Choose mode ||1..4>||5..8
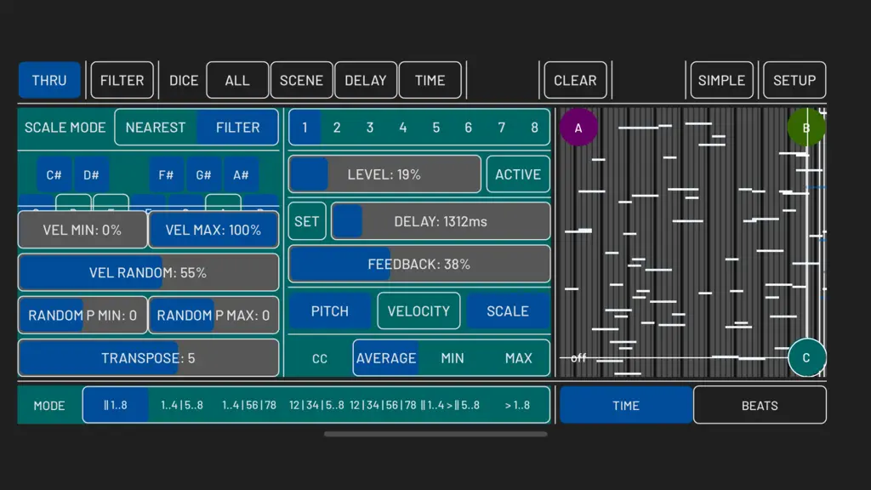The width and height of the screenshot is (871, 490). [450, 405]
